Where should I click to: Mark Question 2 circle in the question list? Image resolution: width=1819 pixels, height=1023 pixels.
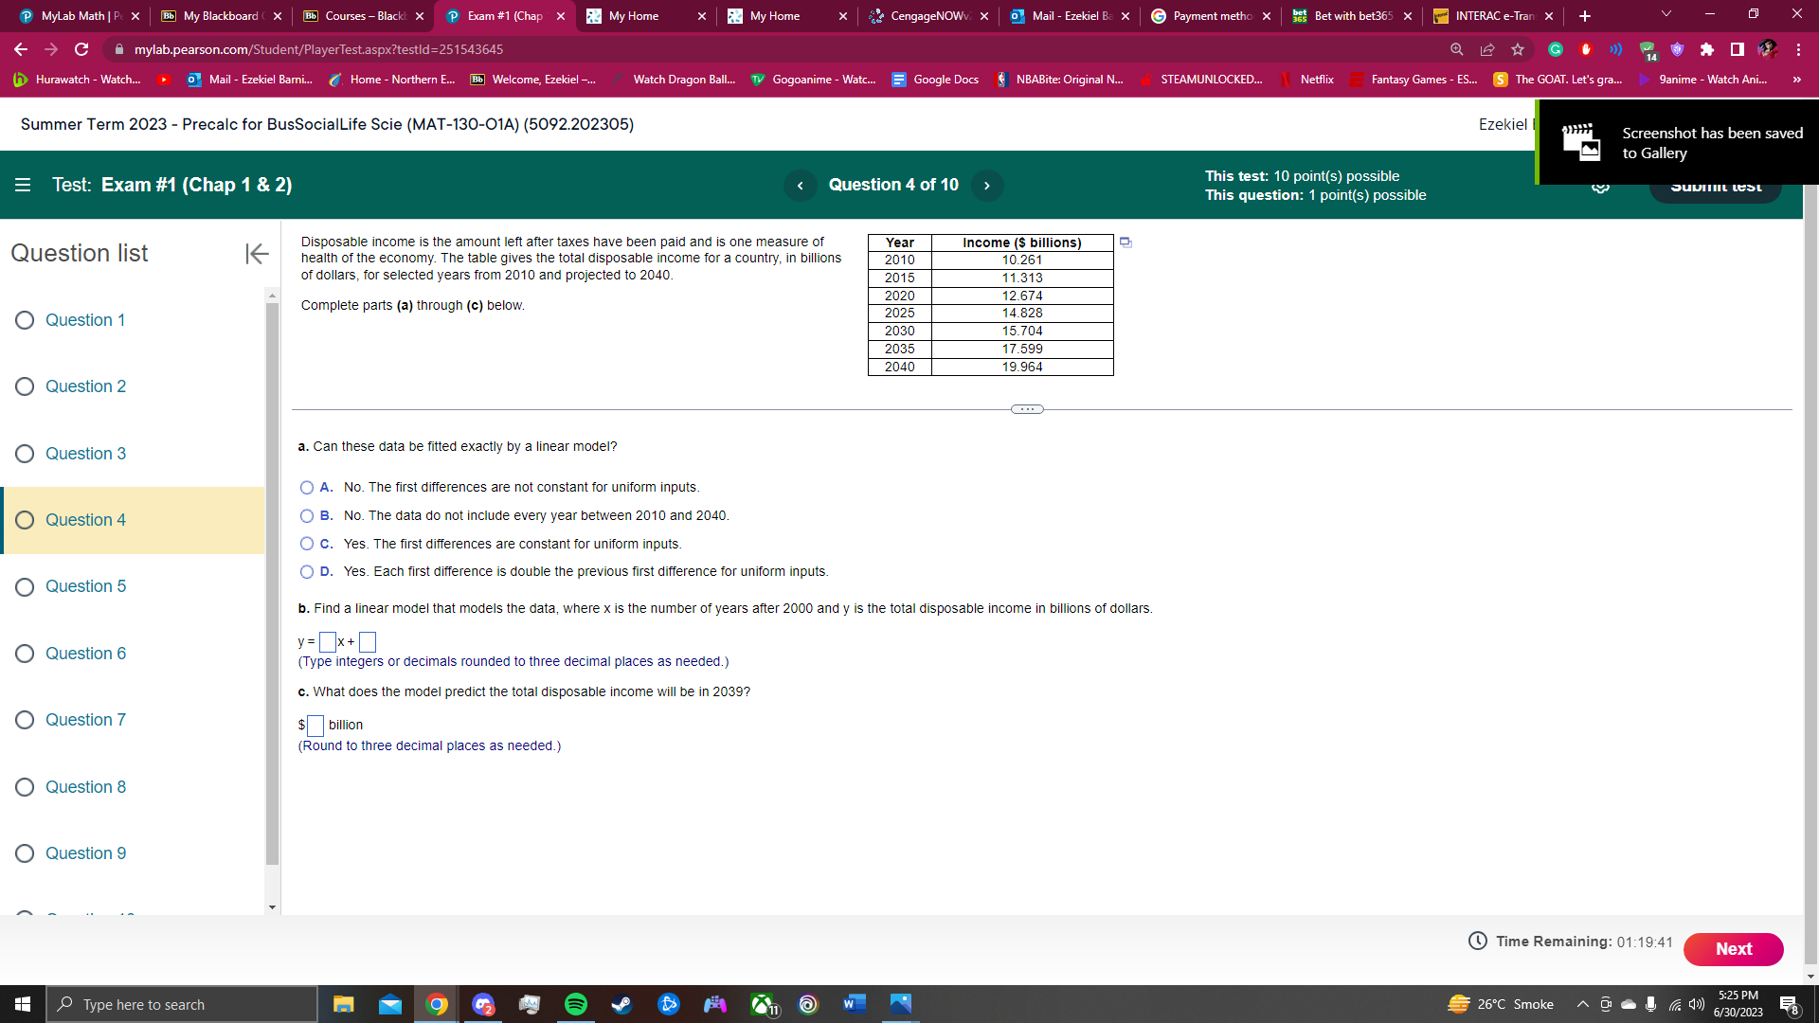point(25,386)
